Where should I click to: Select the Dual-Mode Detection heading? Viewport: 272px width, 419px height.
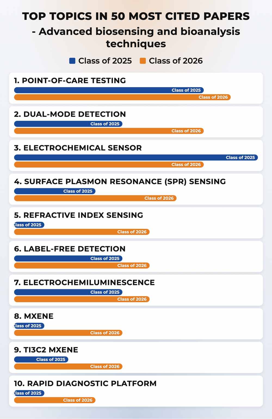coord(70,114)
